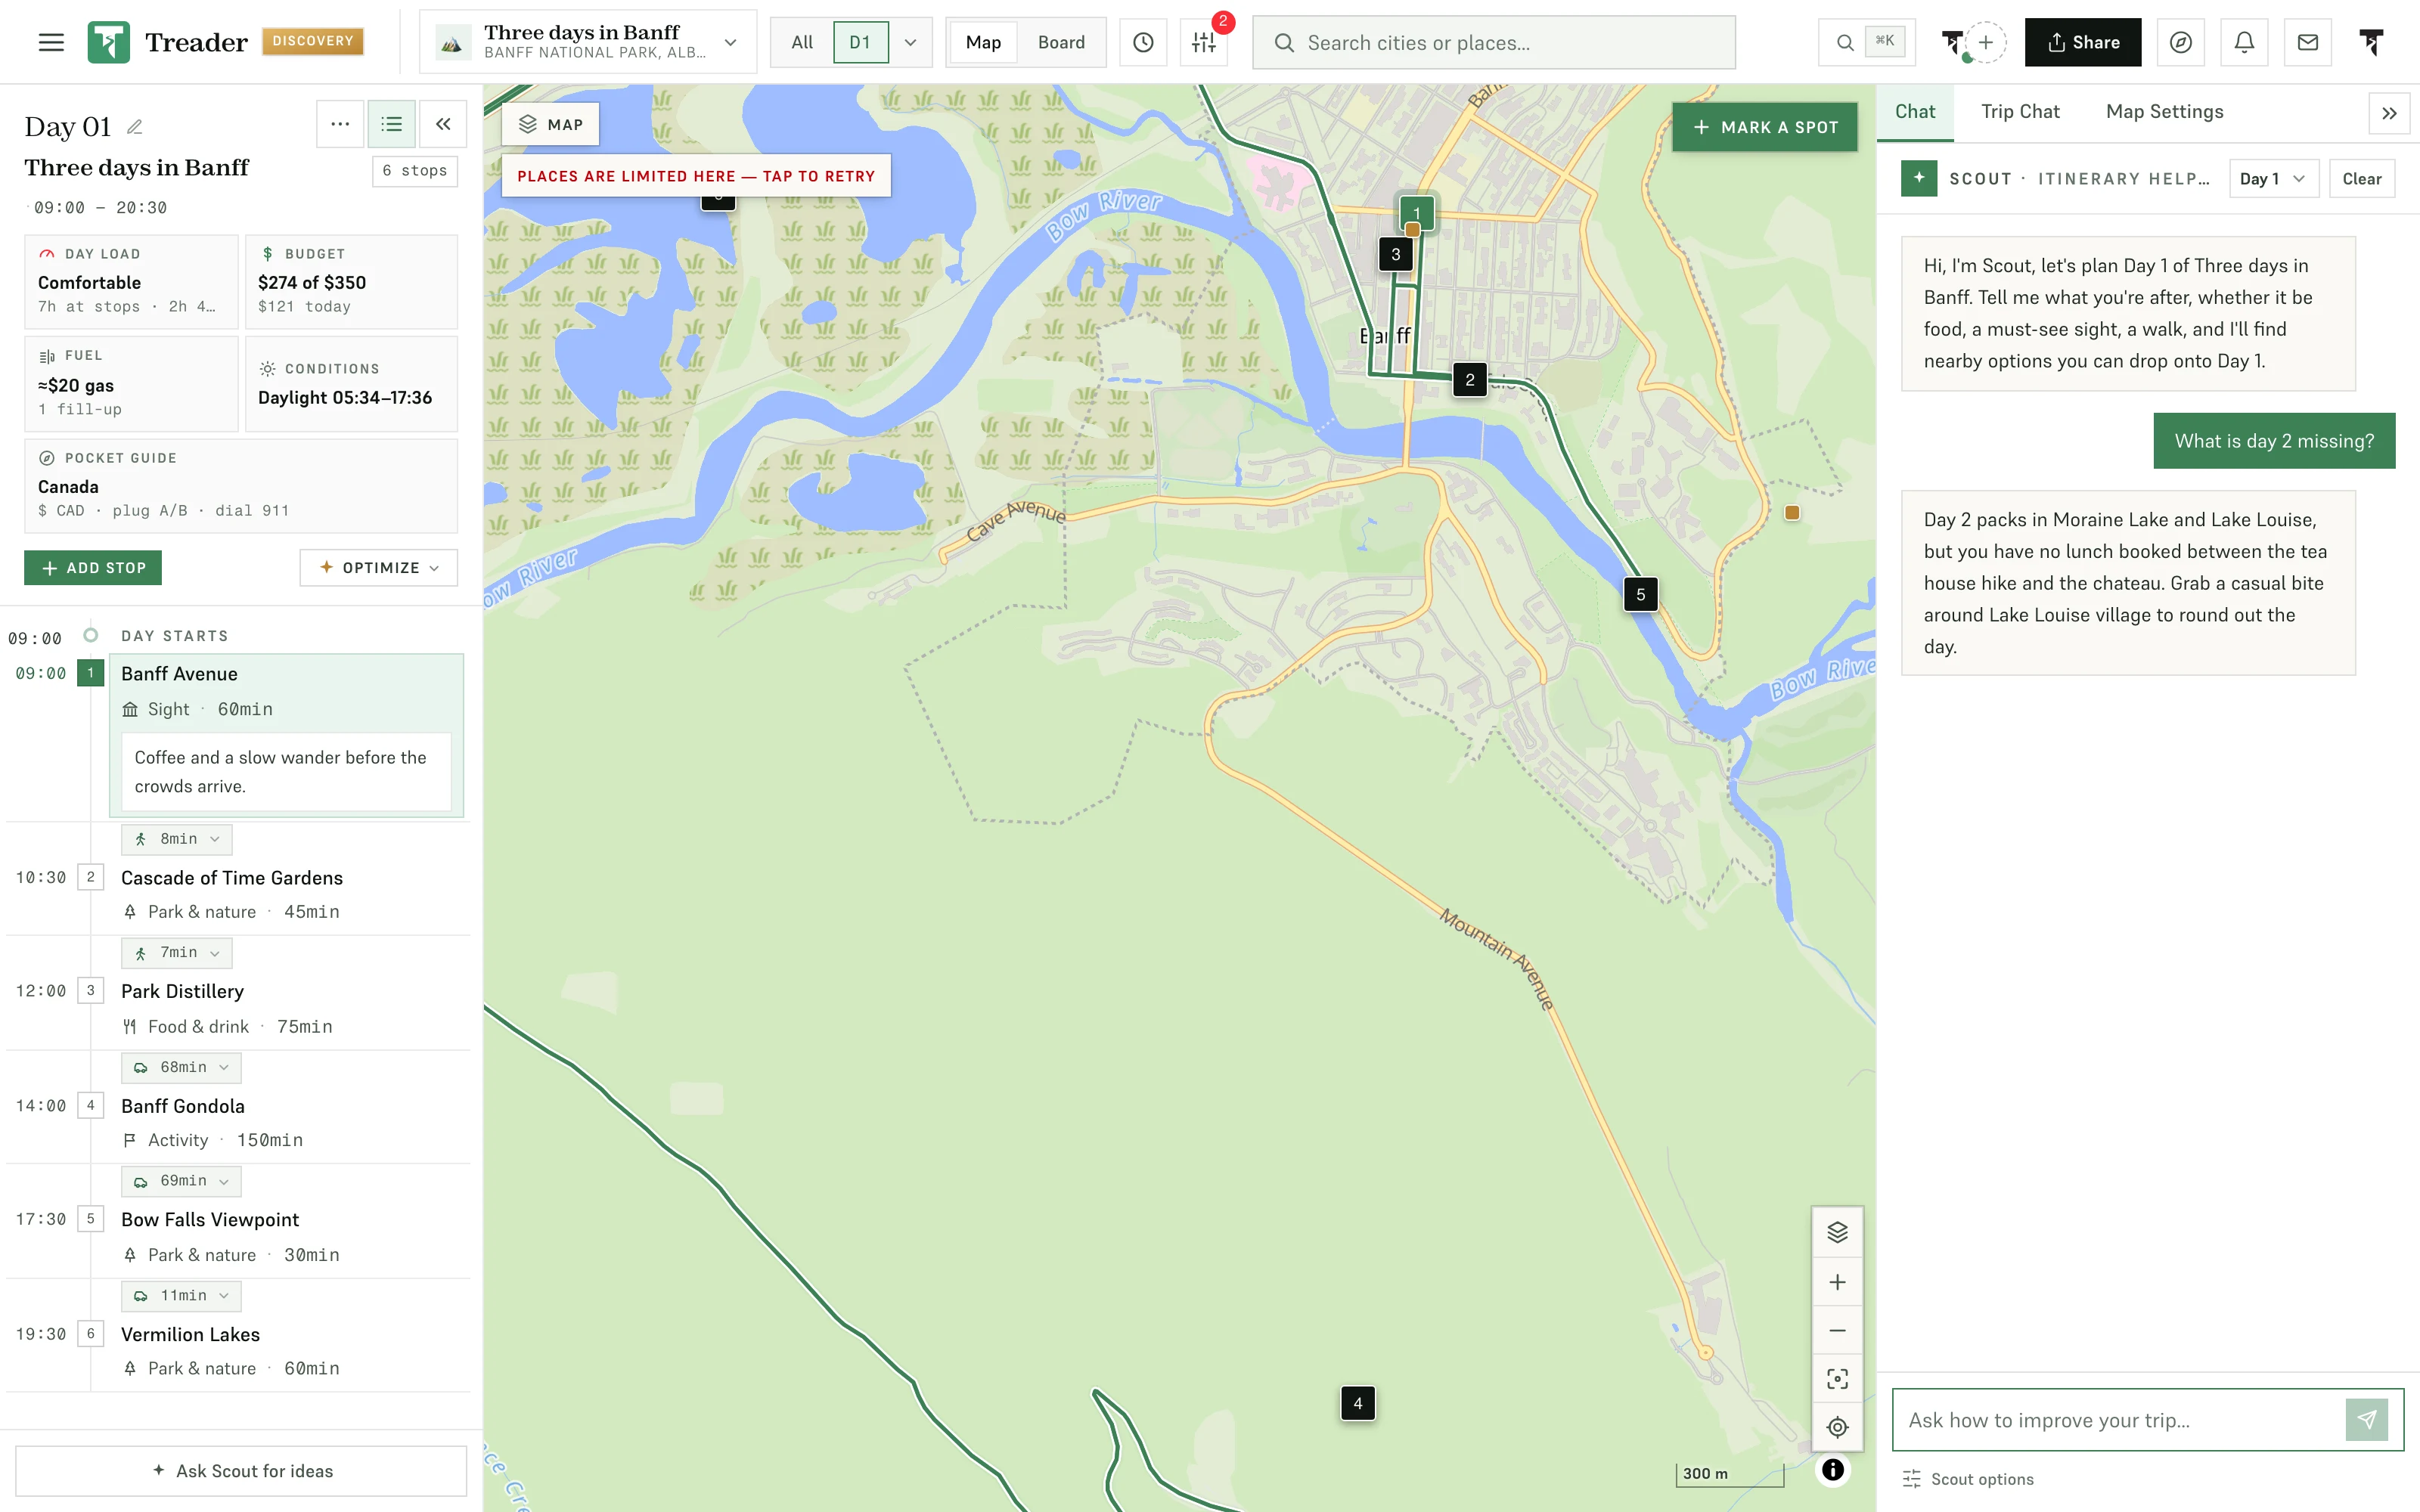Locate my position on map
The image size is (2420, 1512).
click(x=1837, y=1427)
